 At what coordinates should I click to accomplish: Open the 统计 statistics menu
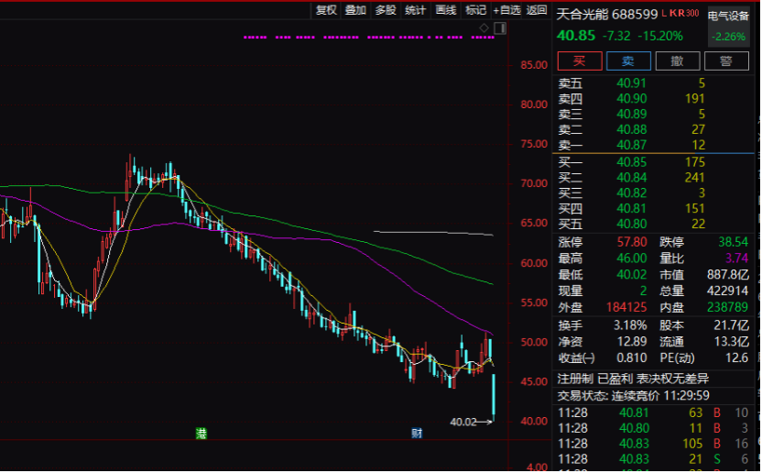[x=415, y=10]
